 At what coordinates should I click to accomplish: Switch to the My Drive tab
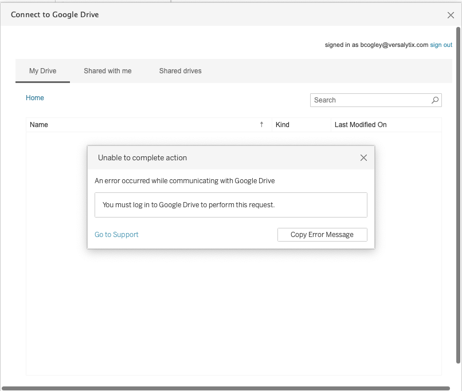point(43,71)
